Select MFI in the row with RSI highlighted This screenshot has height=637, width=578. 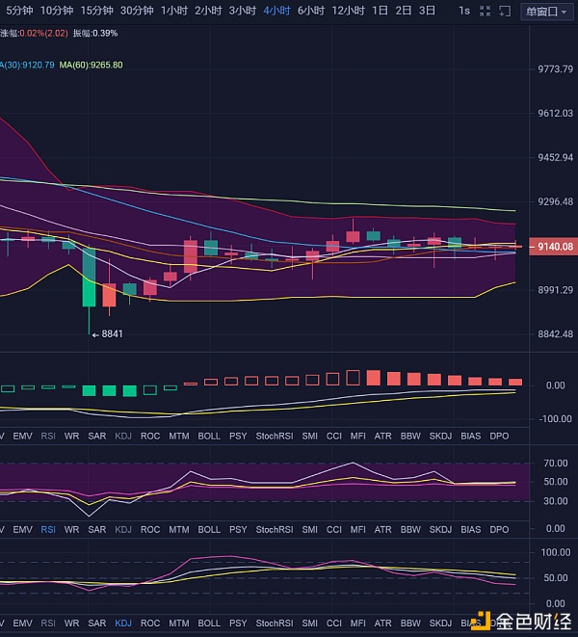click(357, 529)
